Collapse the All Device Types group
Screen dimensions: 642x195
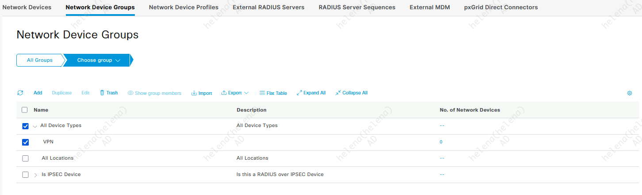pyautogui.click(x=35, y=126)
